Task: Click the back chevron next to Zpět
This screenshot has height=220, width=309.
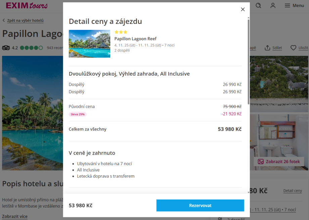Action: [x=4, y=21]
